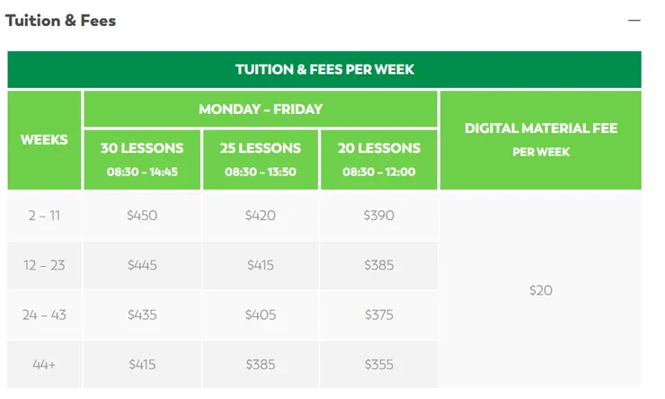Click the 12 – 23 weeks row label
665x399 pixels.
44,265
